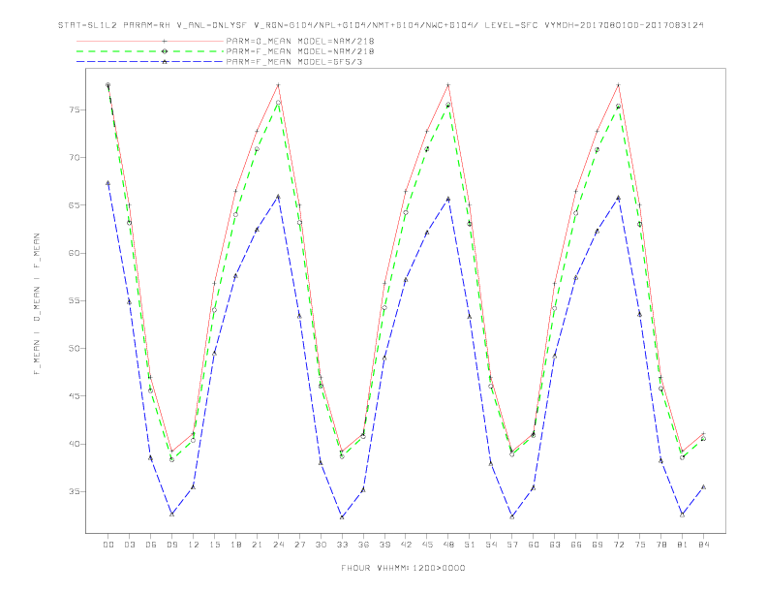Click the blue GFS triangle point at hour 00

pyautogui.click(x=108, y=183)
